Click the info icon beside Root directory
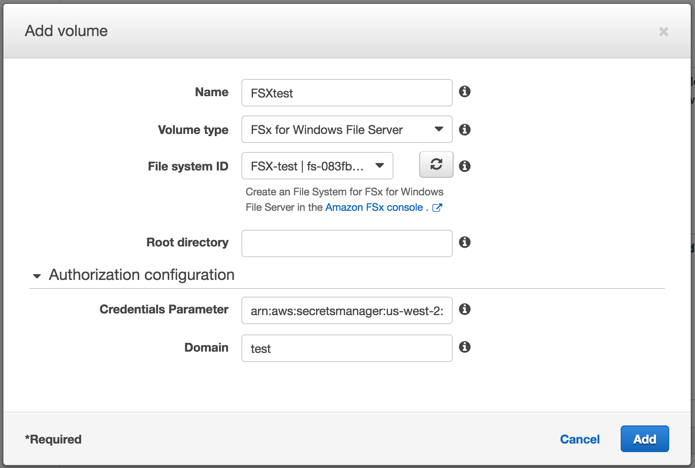 point(464,242)
